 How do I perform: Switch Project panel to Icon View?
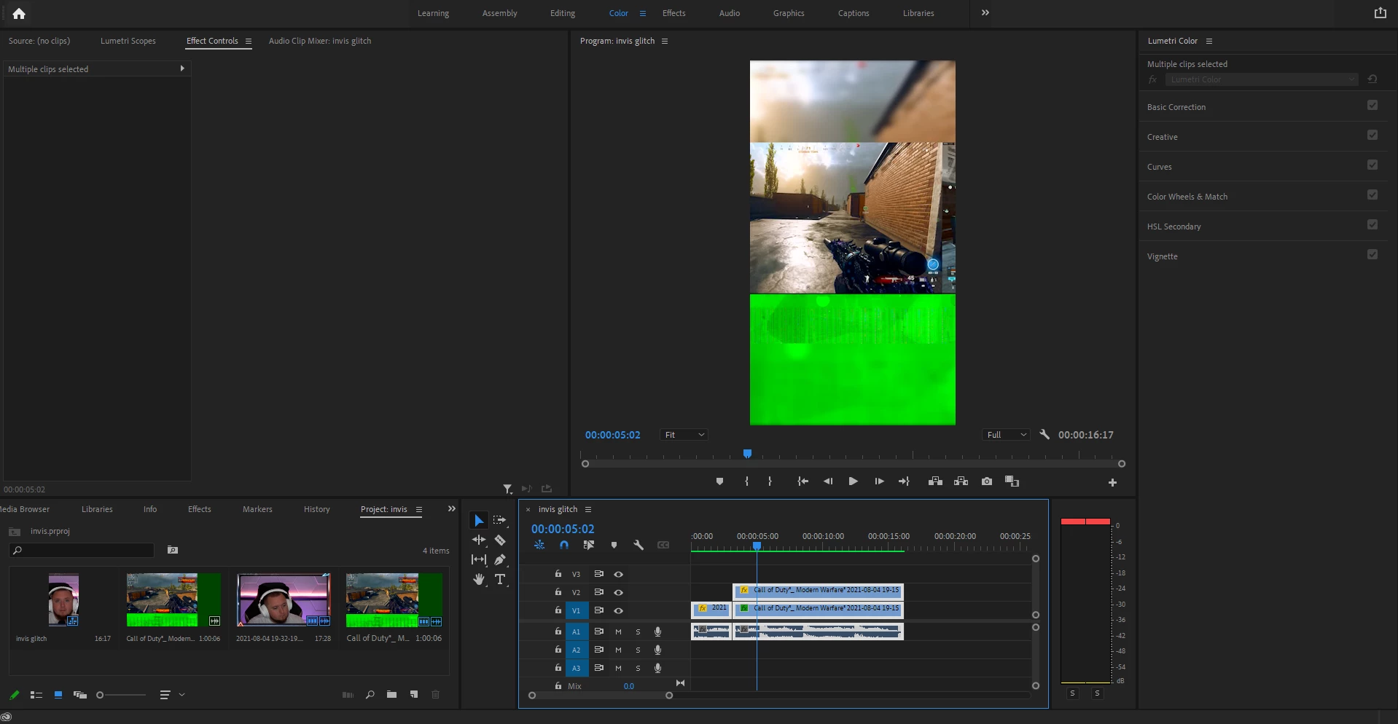[58, 695]
